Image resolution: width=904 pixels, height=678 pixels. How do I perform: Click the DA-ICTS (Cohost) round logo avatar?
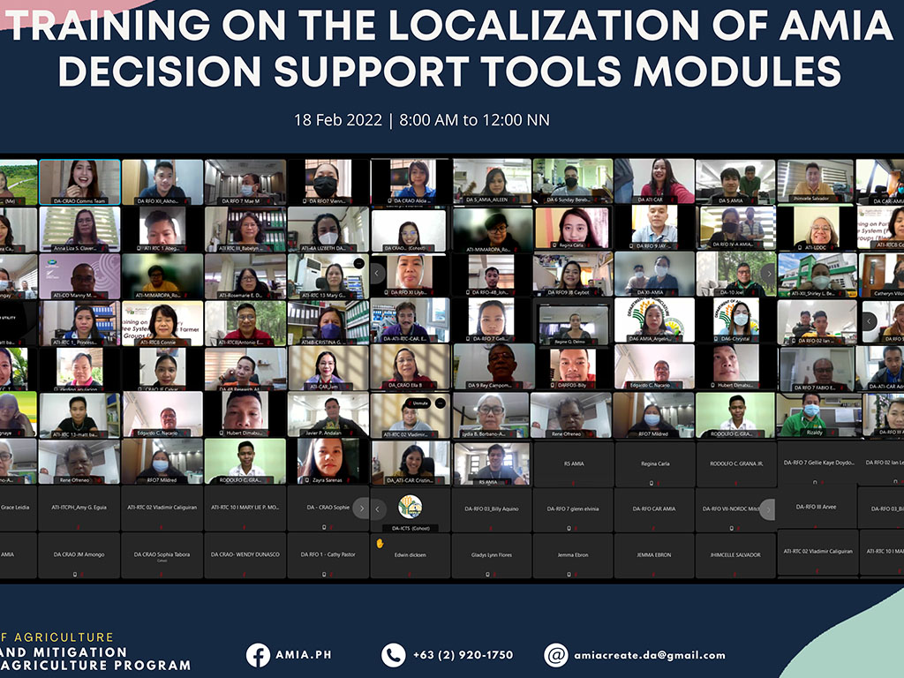coord(410,508)
